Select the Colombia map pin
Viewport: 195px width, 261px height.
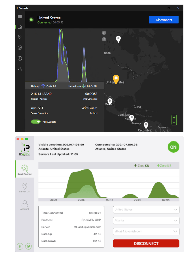(x=146, y=125)
